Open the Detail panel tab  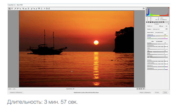click(151, 22)
